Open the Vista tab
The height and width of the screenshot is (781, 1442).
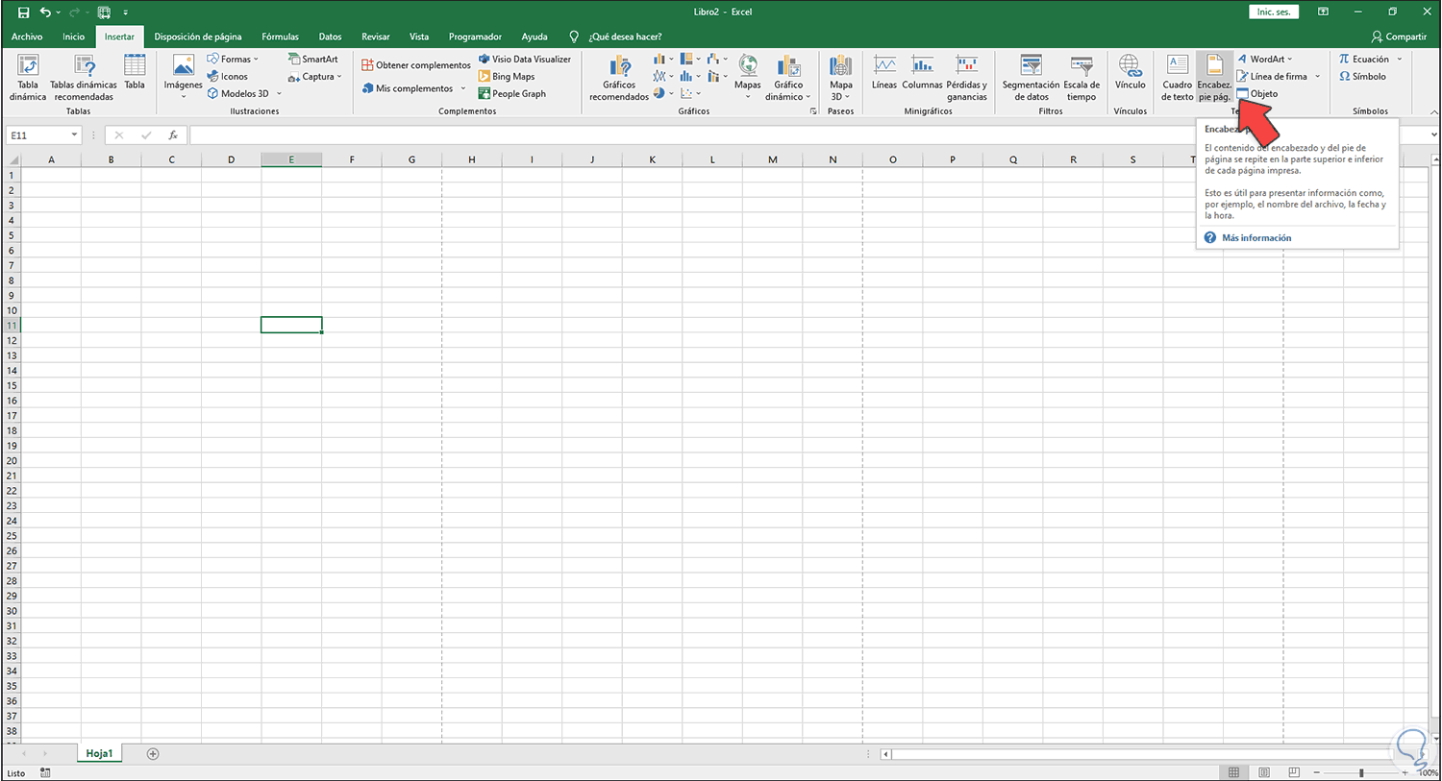pos(419,37)
